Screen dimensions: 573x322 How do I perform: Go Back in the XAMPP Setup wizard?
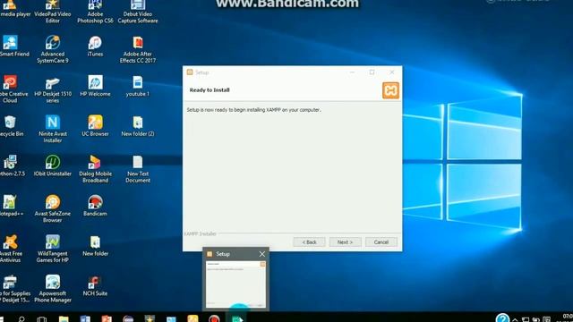point(309,242)
